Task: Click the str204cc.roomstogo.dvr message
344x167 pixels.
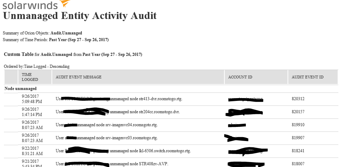Action: 118,112
